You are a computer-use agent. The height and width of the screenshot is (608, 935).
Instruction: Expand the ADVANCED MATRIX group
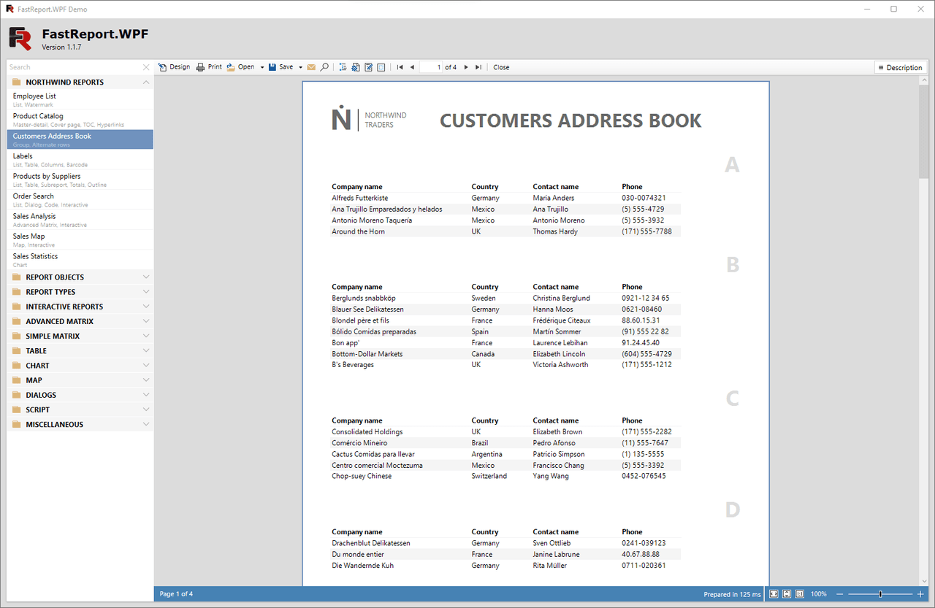[x=80, y=321]
